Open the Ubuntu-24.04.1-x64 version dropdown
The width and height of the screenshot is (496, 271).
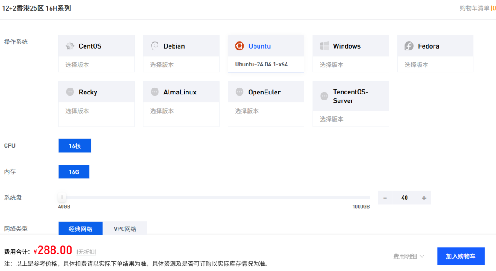[266, 65]
